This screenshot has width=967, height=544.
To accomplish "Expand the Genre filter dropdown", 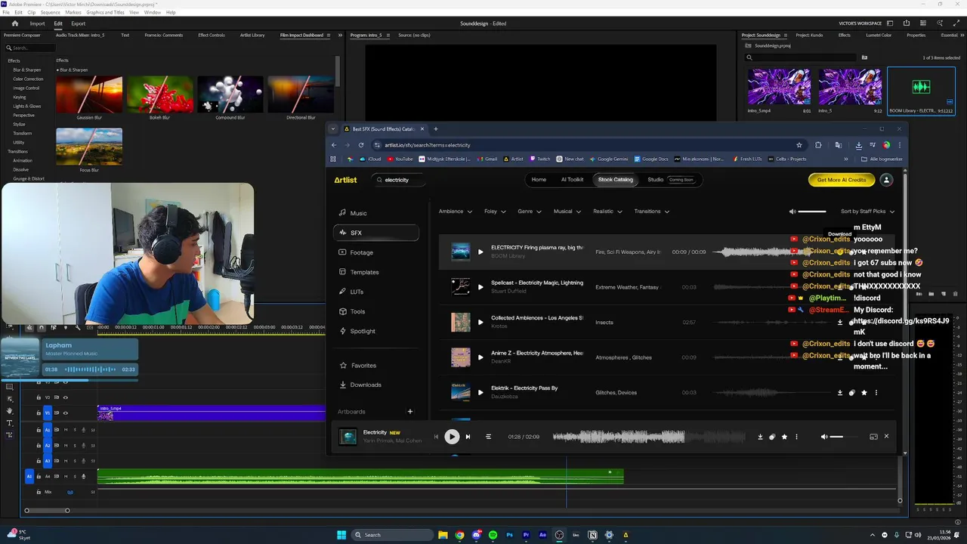I will (530, 212).
